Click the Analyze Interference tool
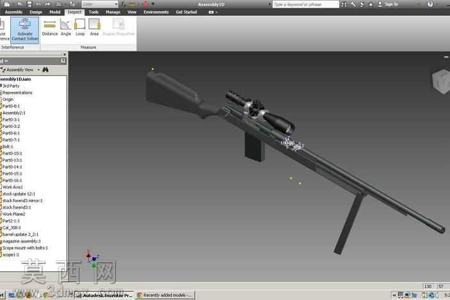 point(4,30)
